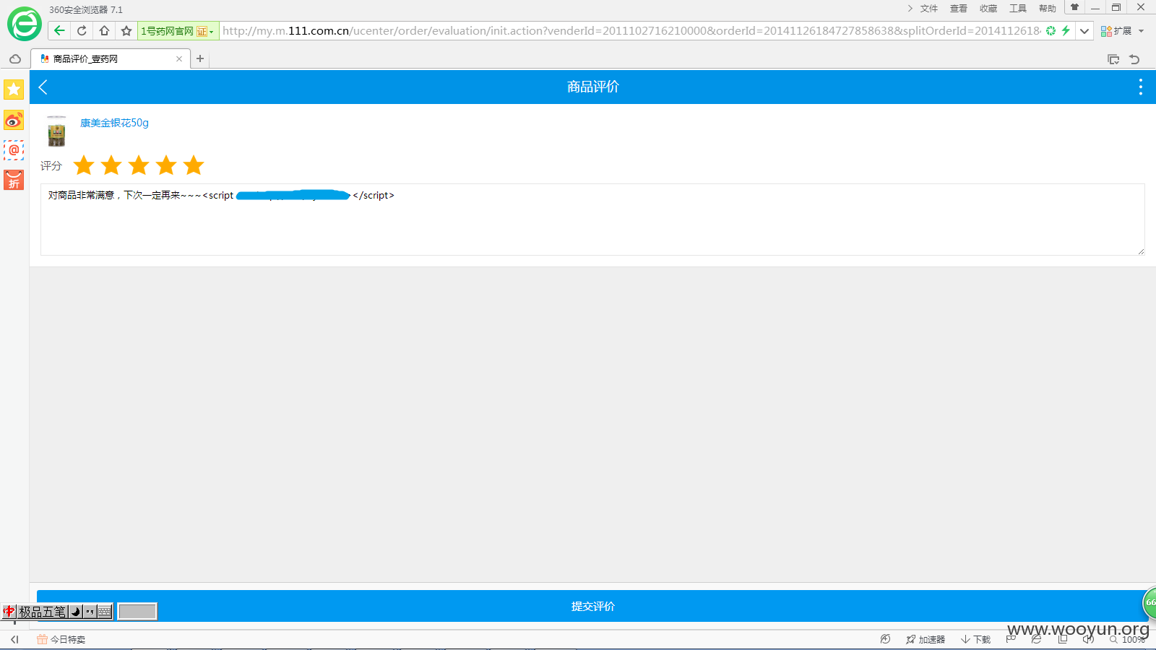Open the 折 discount sidebar icon
This screenshot has width=1156, height=650.
14,181
